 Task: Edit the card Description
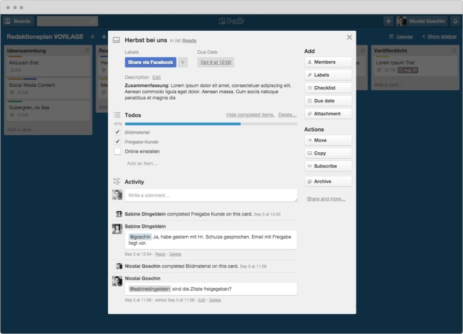(156, 78)
